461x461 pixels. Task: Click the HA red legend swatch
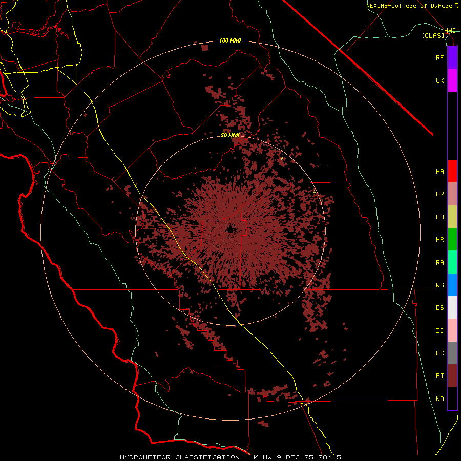pyautogui.click(x=452, y=171)
